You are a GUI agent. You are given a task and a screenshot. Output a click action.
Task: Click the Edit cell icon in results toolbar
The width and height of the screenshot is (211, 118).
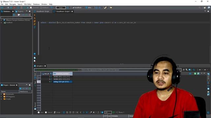pos(64,112)
